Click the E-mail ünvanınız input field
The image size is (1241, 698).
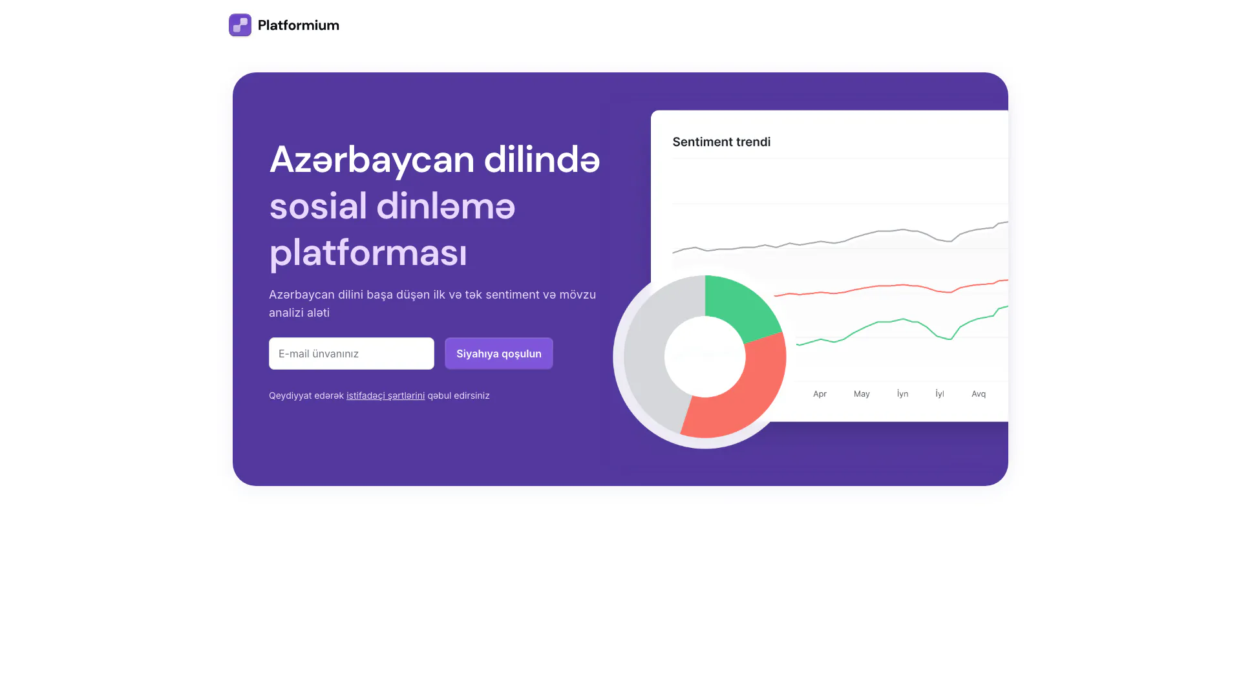tap(351, 354)
